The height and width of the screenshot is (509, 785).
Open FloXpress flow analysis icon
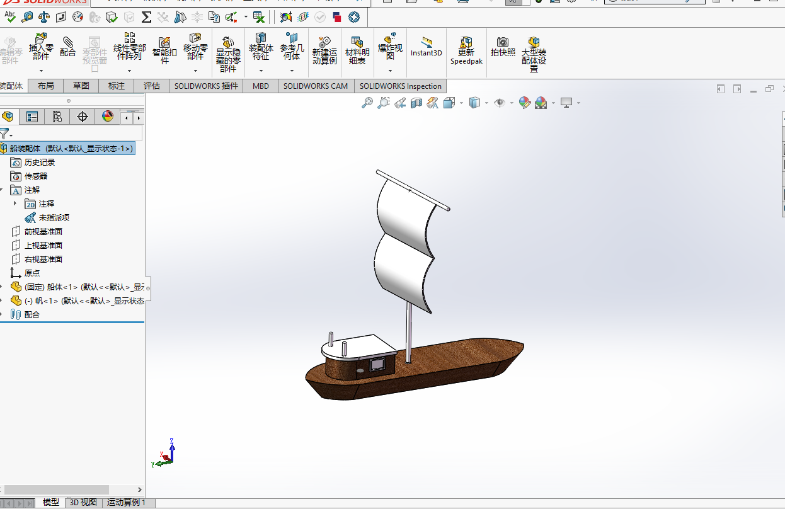click(x=303, y=17)
